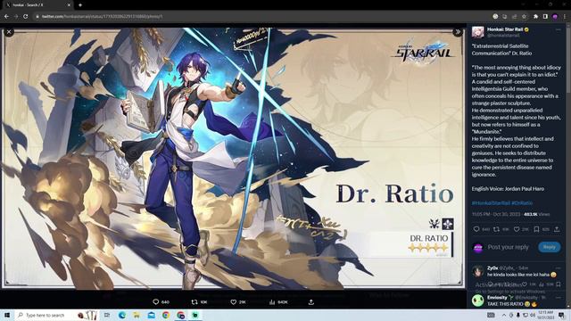This screenshot has width=571, height=321.
Task: Click the 'Type here to search' box
Action: coord(56,315)
